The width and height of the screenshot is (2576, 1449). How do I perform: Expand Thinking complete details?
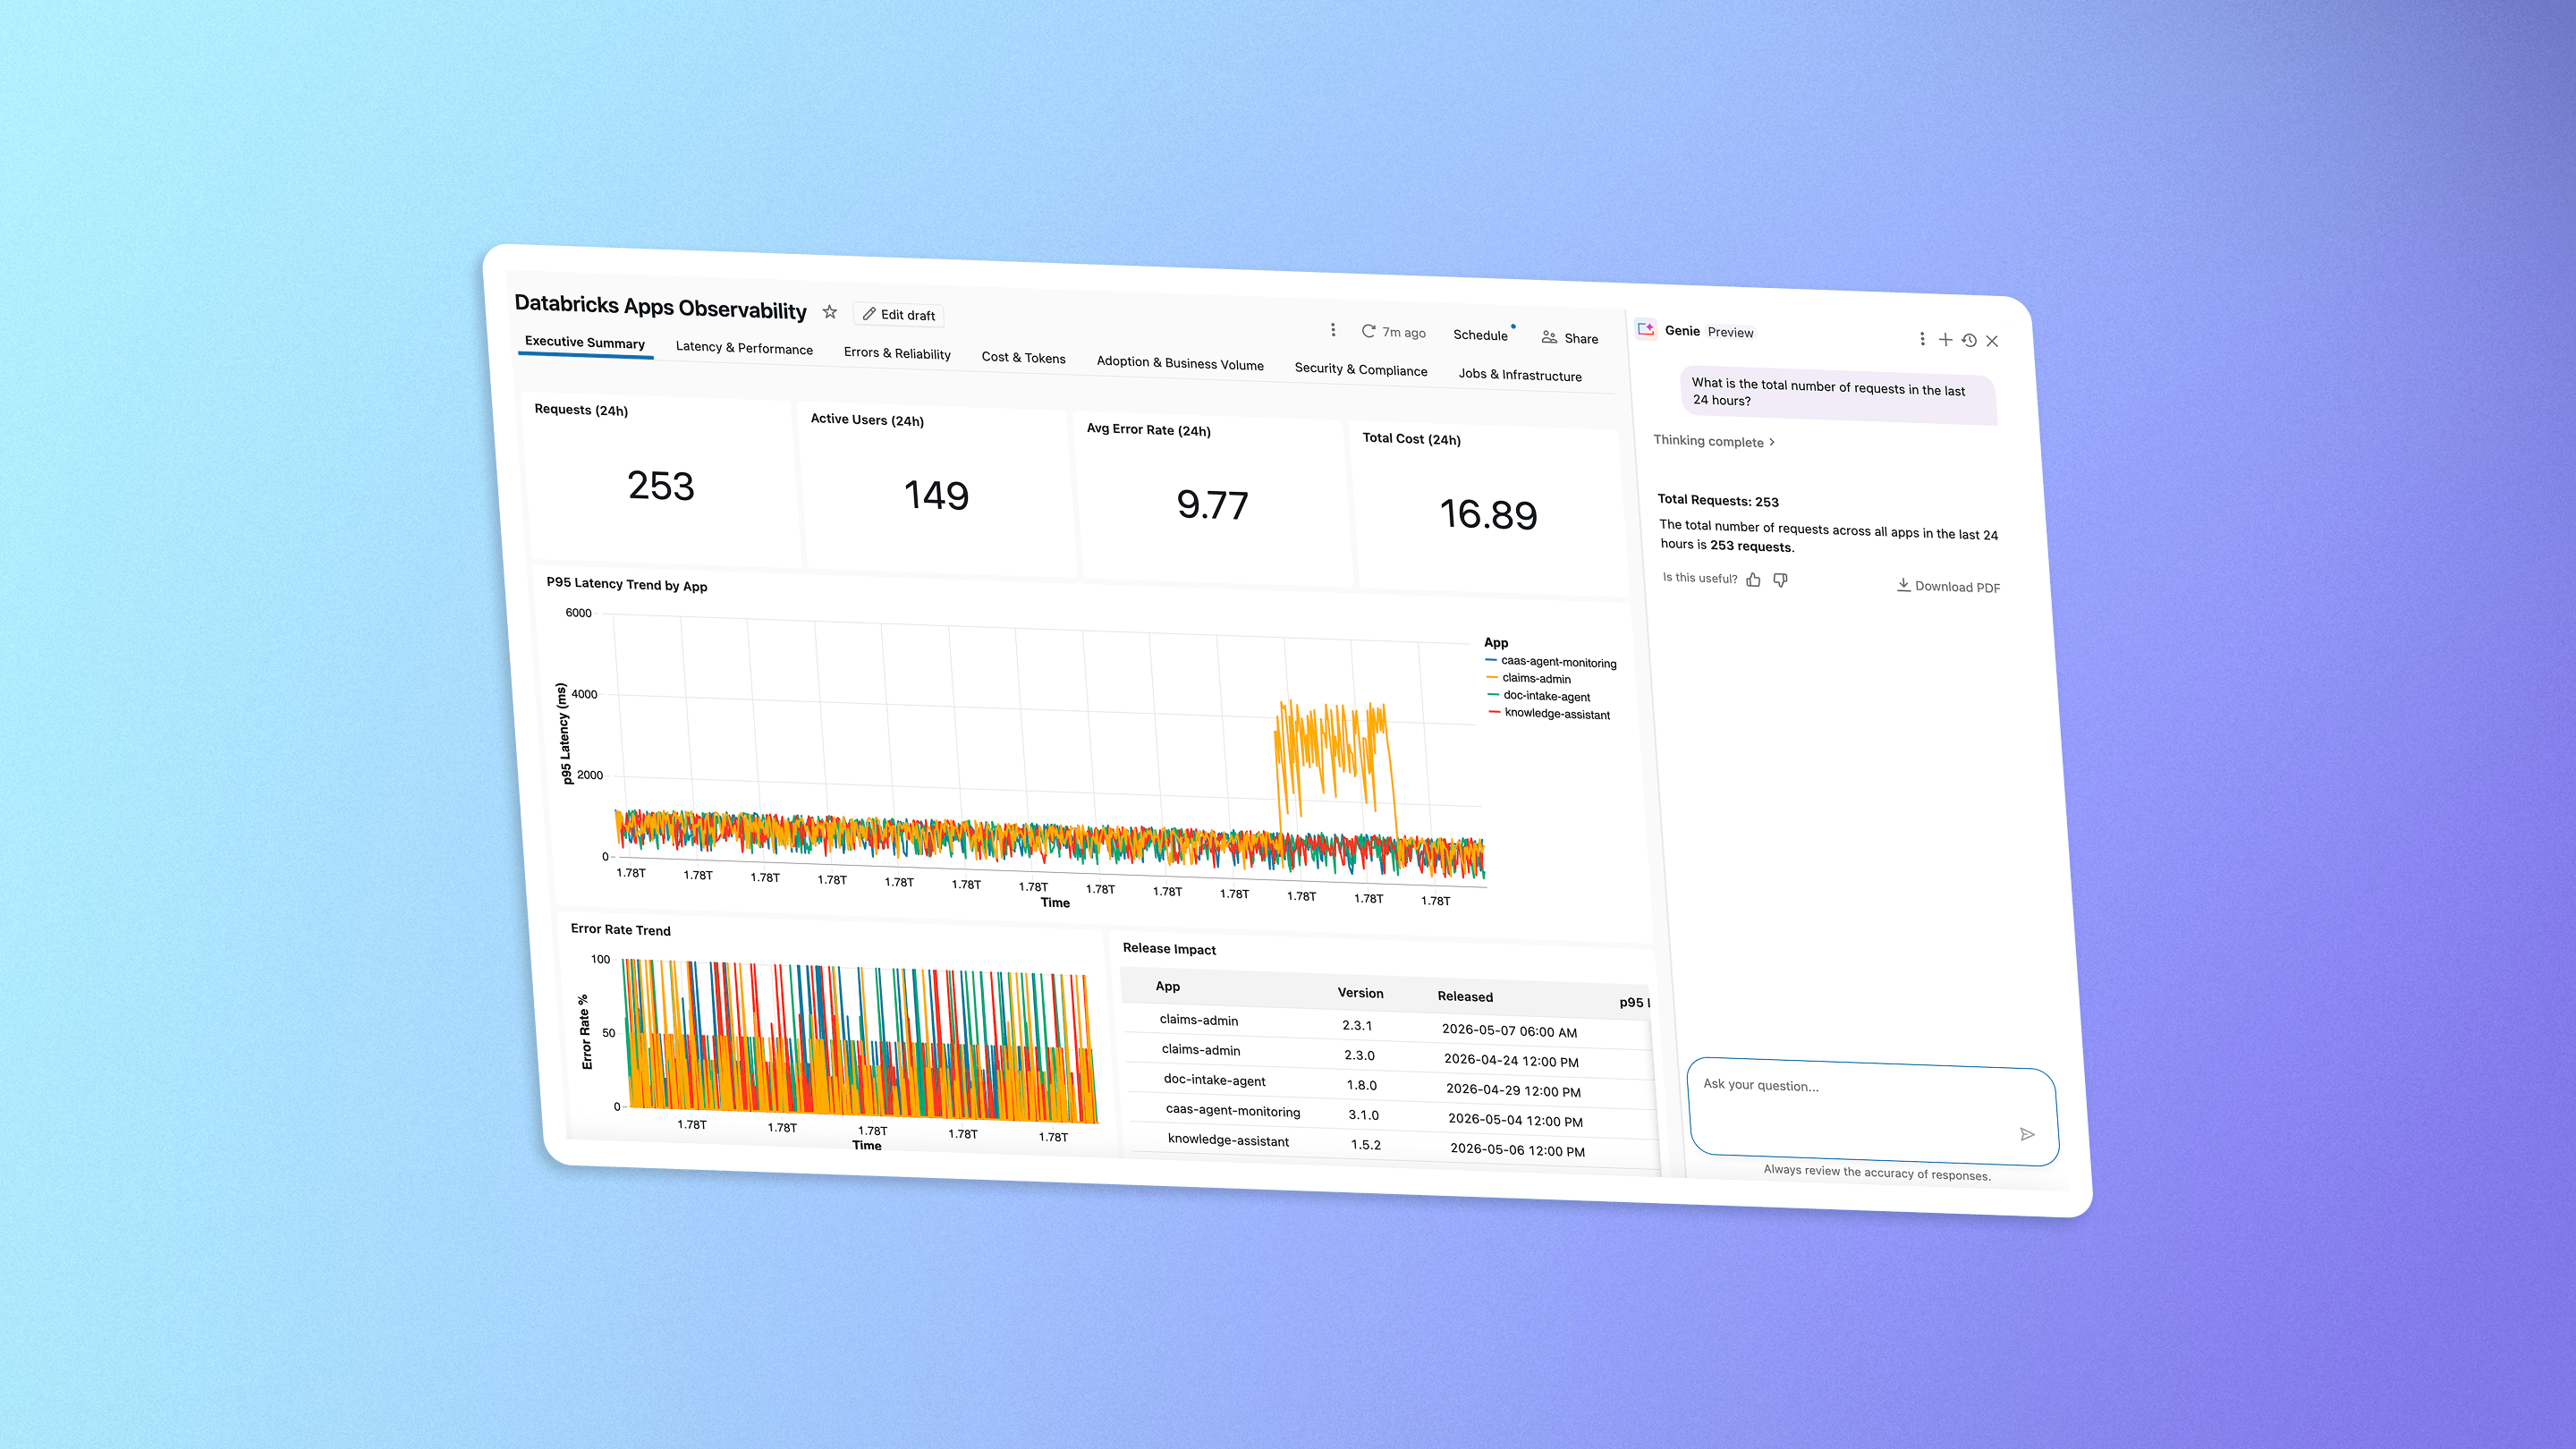[x=1714, y=441]
